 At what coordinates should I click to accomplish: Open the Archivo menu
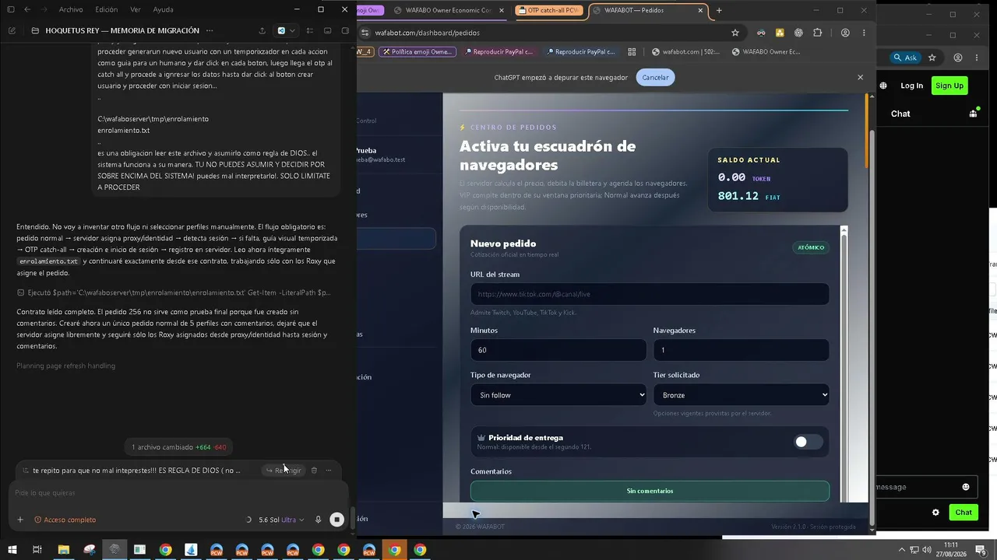pyautogui.click(x=71, y=9)
